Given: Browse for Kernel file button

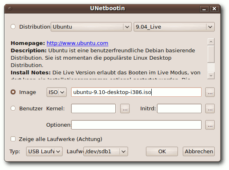Looking at the screenshot, I should click(125, 108).
